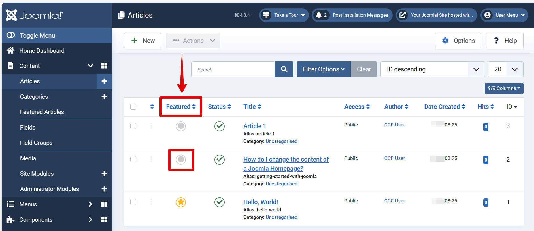The height and width of the screenshot is (231, 534).
Task: Unfeature the Hello, World! article star
Action: pos(181,202)
